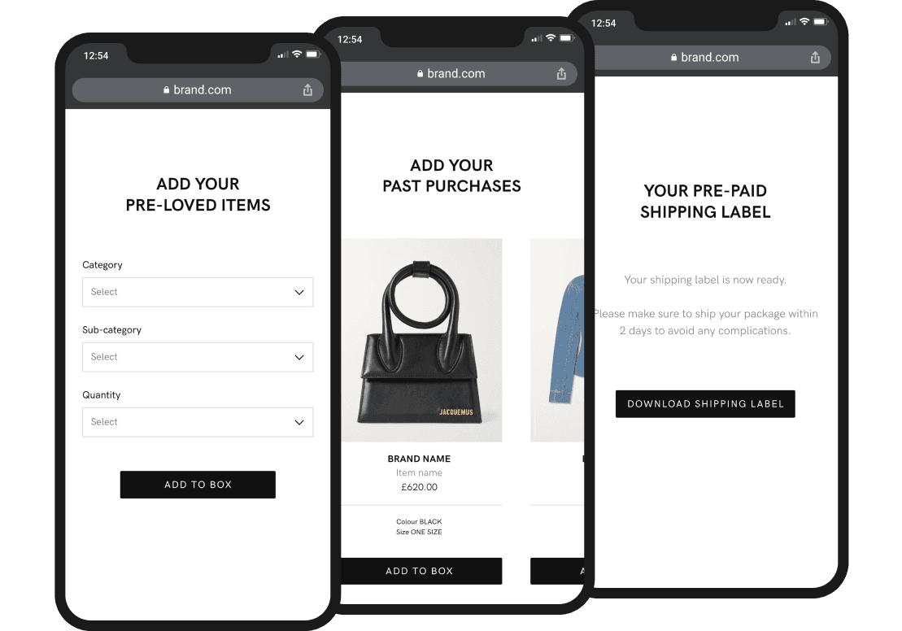Click the partially visible second ADD TO BOX button
The width and height of the screenshot is (902, 631).
coord(557,571)
